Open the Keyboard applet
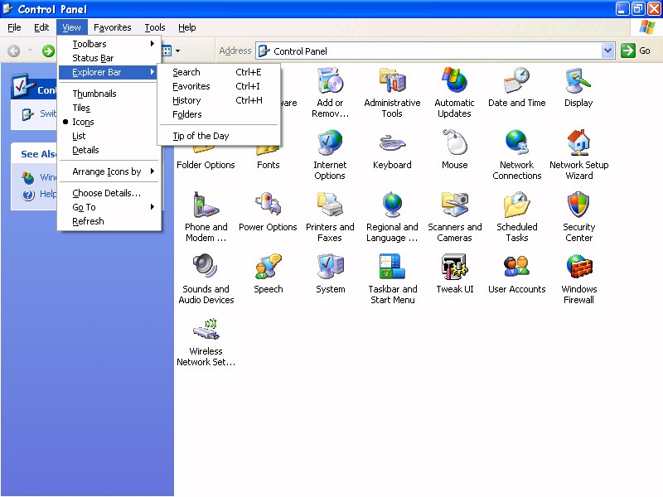This screenshot has width=663, height=497. tap(392, 150)
